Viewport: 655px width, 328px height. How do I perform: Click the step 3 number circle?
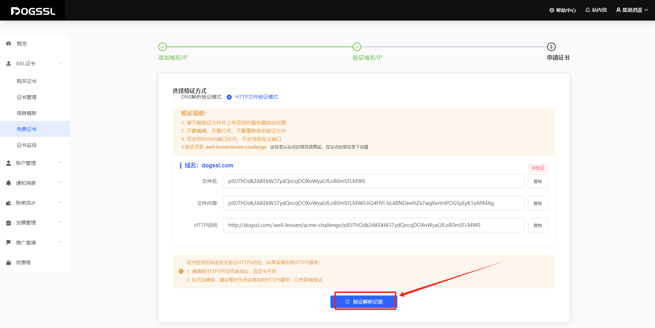pos(551,47)
